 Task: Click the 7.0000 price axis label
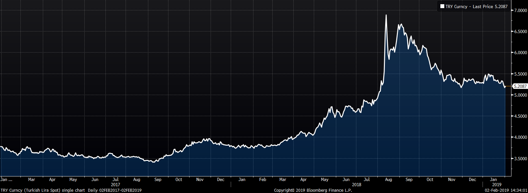tap(520, 10)
